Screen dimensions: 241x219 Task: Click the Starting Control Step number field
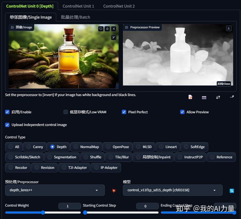tap(147, 206)
